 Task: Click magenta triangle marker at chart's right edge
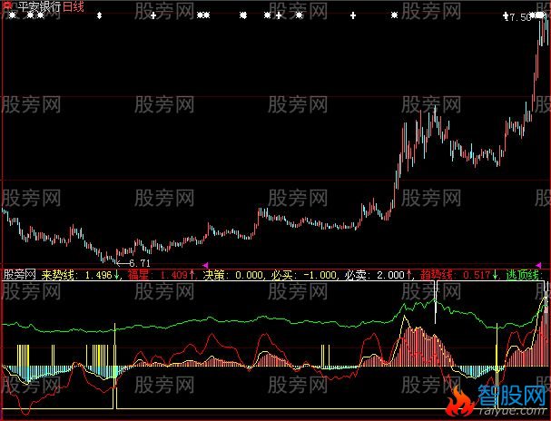tap(538, 264)
